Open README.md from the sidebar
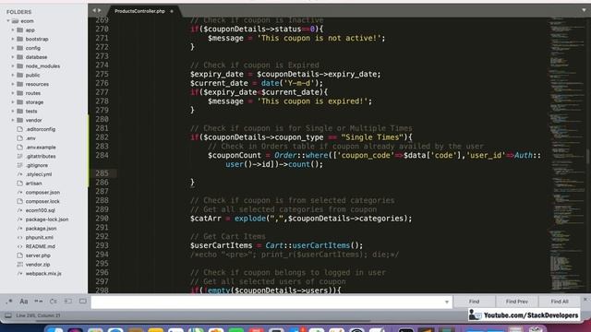 [x=41, y=246]
